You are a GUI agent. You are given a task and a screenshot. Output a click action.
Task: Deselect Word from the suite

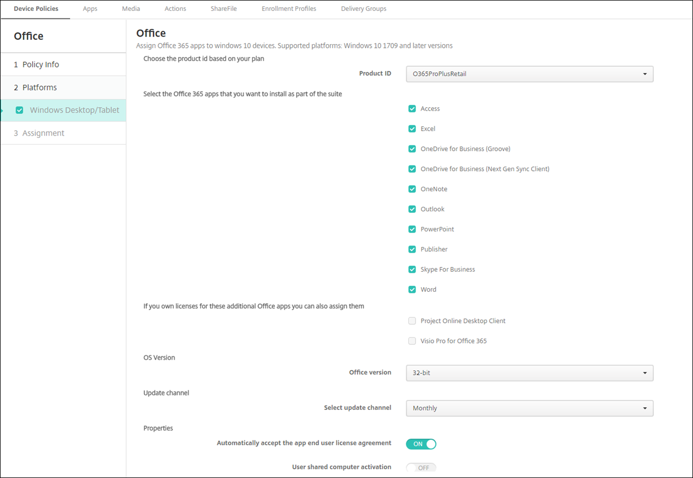pyautogui.click(x=412, y=289)
